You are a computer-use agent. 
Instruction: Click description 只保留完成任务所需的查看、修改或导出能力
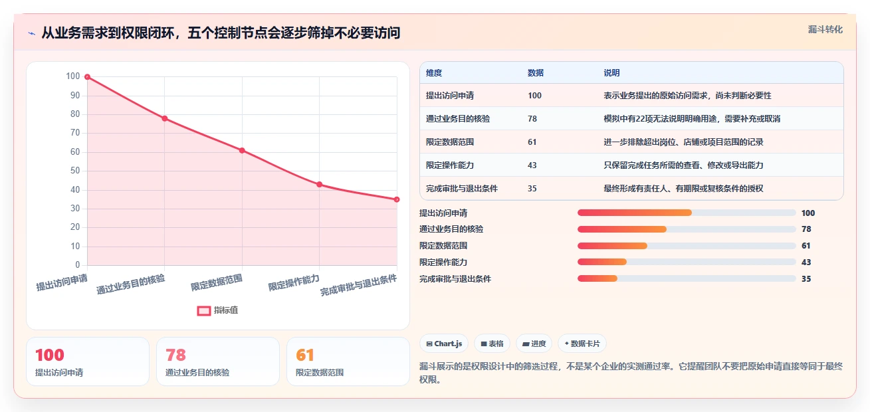click(x=683, y=165)
